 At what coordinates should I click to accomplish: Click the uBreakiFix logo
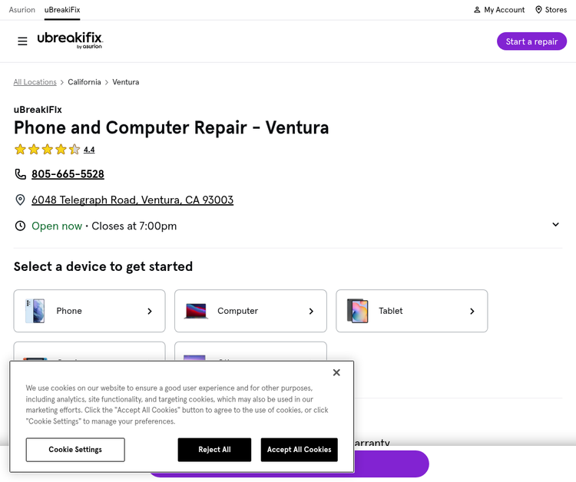[x=70, y=41]
